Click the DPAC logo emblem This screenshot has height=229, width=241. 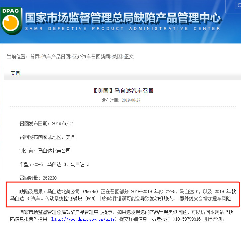point(11,21)
